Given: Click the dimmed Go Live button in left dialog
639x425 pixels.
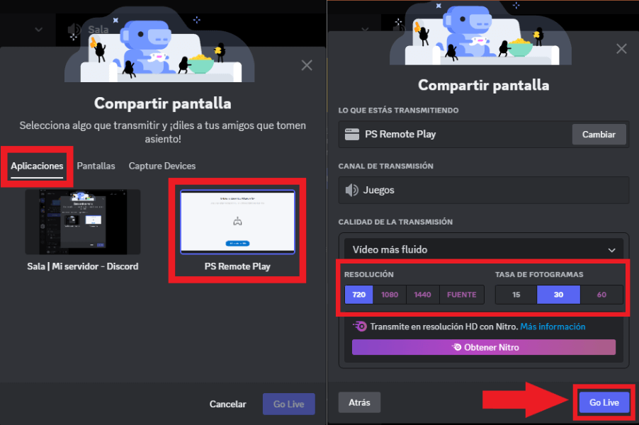Looking at the screenshot, I should pos(289,404).
